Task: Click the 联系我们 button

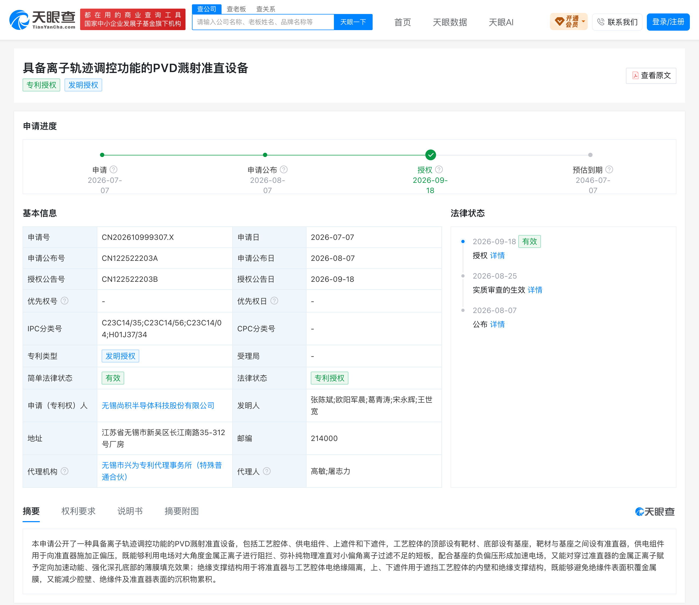Action: (x=617, y=22)
